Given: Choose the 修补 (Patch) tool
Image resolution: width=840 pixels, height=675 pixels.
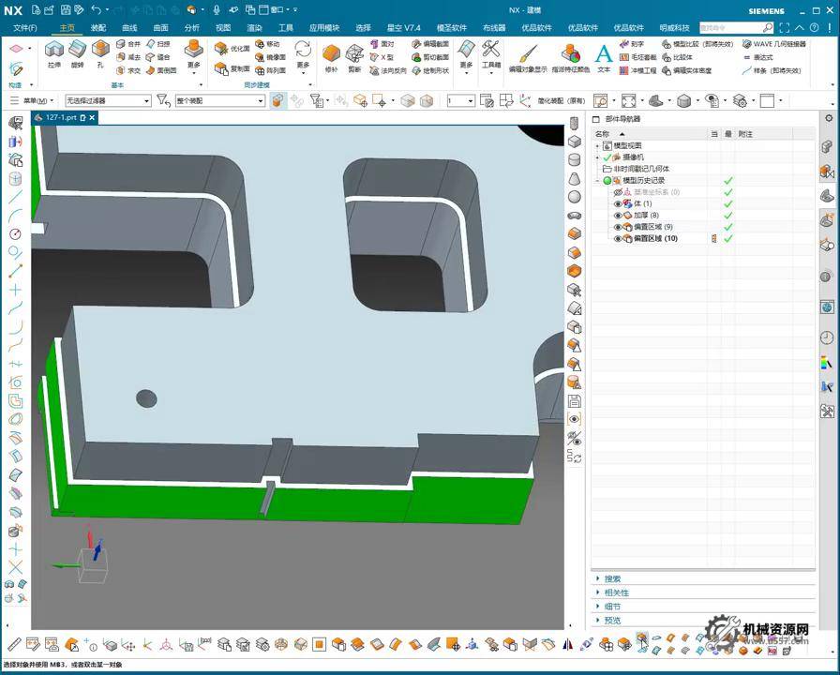Looking at the screenshot, I should 331,55.
